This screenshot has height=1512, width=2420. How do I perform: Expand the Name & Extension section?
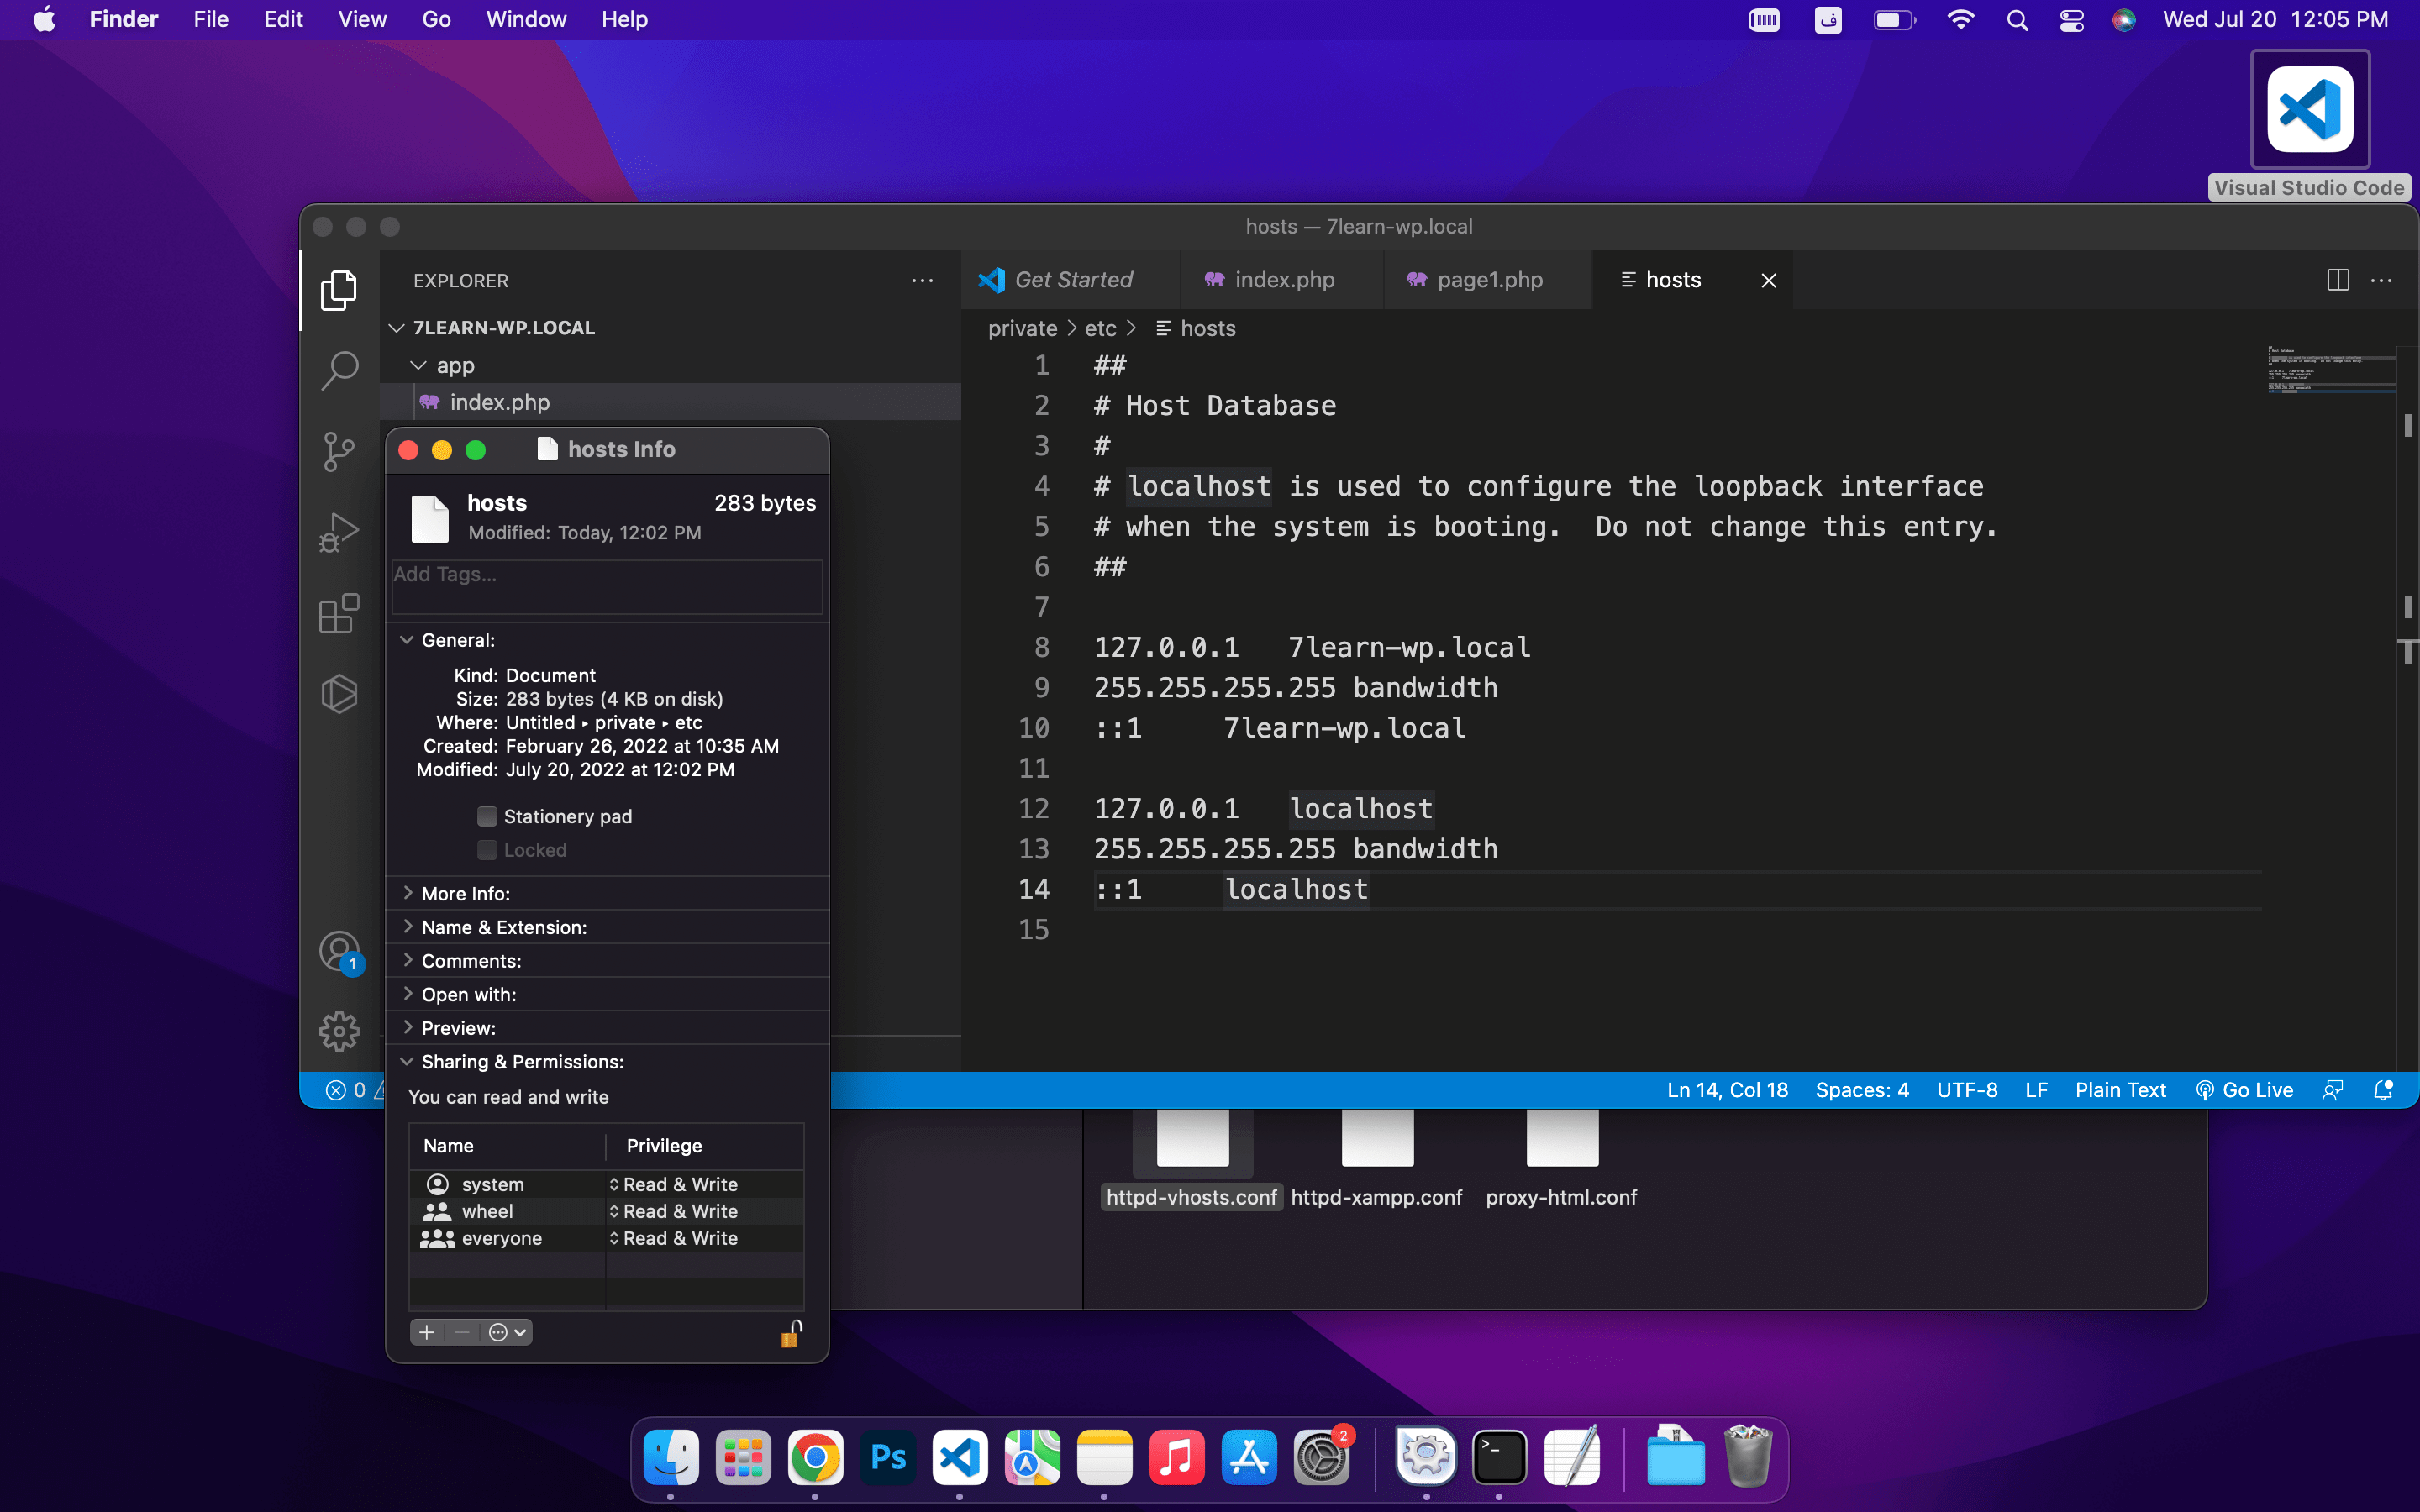pyautogui.click(x=407, y=927)
